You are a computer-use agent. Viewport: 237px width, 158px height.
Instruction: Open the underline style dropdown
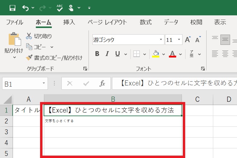[126, 54]
